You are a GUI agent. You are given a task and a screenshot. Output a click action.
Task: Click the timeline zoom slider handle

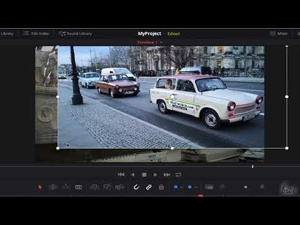[x=246, y=187]
